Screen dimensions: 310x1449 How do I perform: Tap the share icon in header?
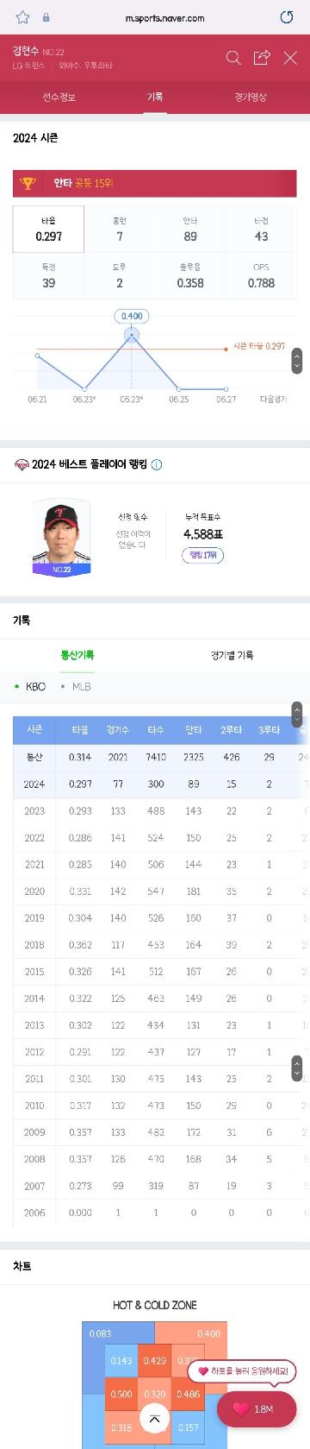click(262, 58)
